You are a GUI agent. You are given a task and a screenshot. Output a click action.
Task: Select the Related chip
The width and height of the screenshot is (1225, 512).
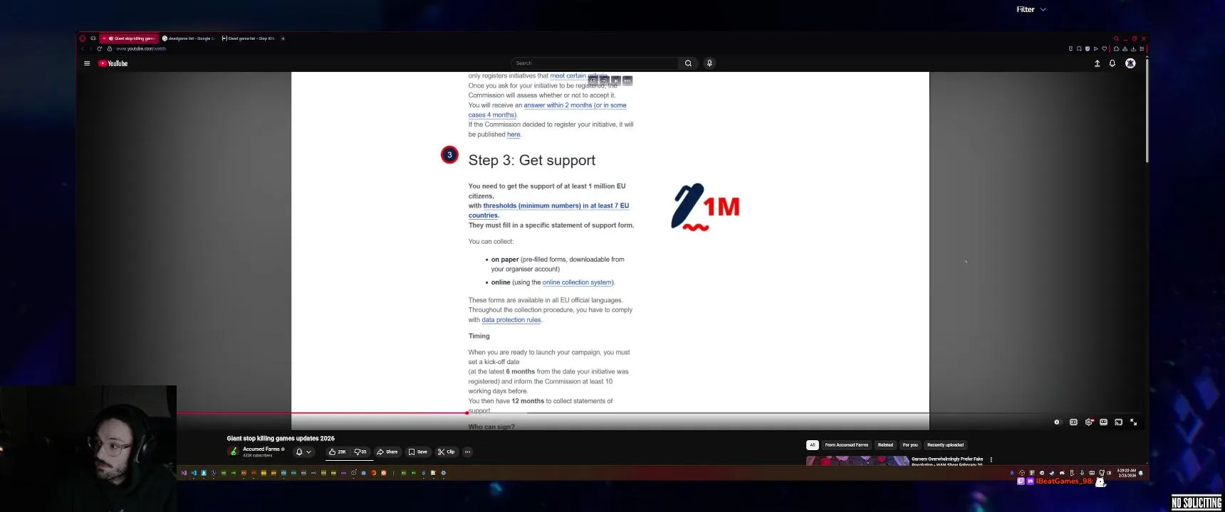(x=885, y=445)
